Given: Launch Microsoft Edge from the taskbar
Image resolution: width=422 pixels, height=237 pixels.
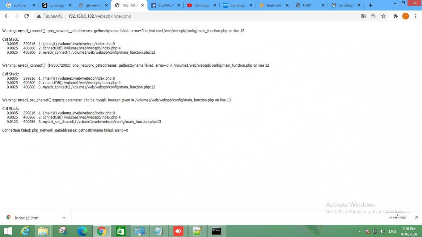Looking at the screenshot, I should coord(82,231).
